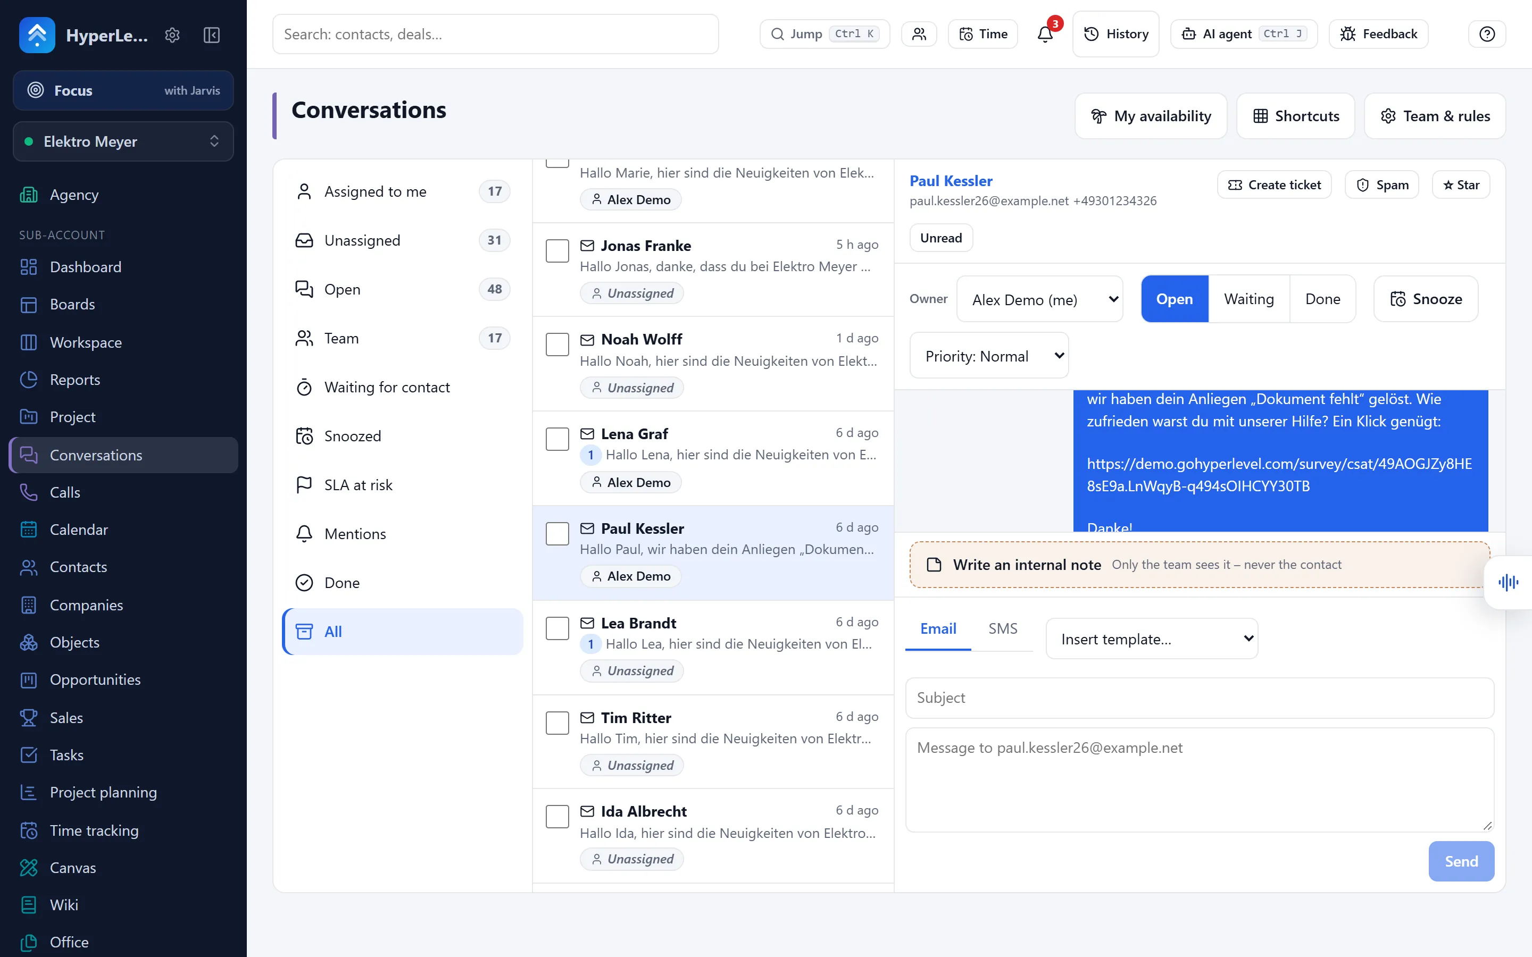The image size is (1532, 957).
Task: Focus the contacts and deals search field
Action: pyautogui.click(x=496, y=34)
